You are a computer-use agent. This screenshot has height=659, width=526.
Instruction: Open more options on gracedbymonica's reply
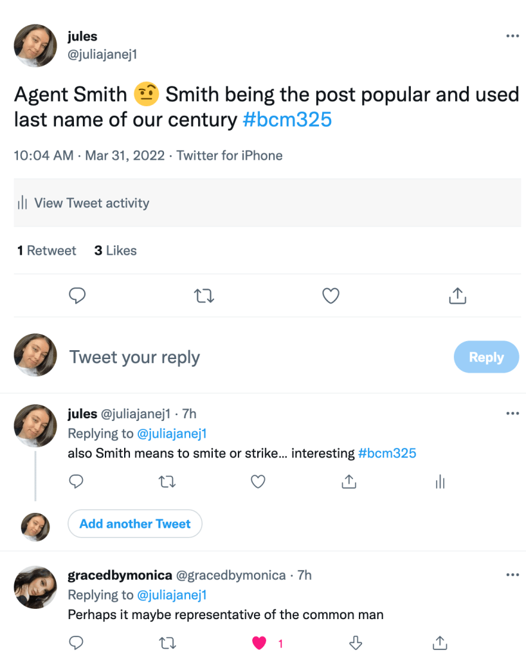(512, 575)
